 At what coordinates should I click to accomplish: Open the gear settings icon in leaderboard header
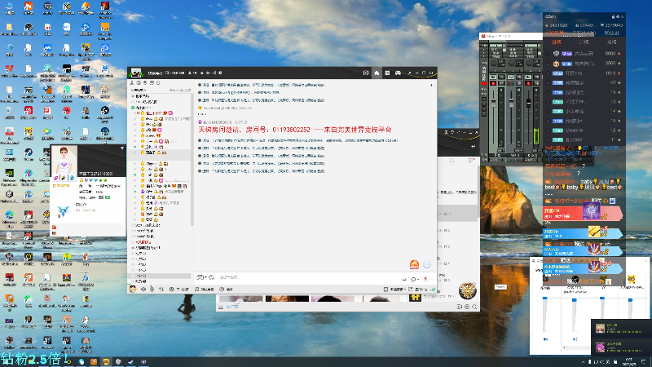(618, 16)
